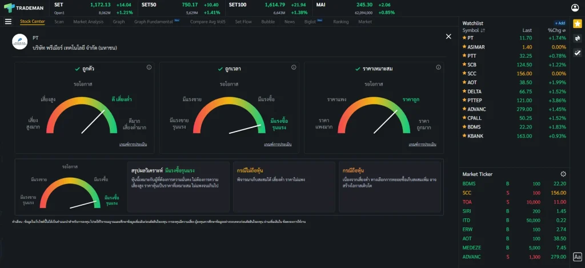Open the hamburger menu beside Stock Center
The height and width of the screenshot is (268, 585).
click(8, 22)
